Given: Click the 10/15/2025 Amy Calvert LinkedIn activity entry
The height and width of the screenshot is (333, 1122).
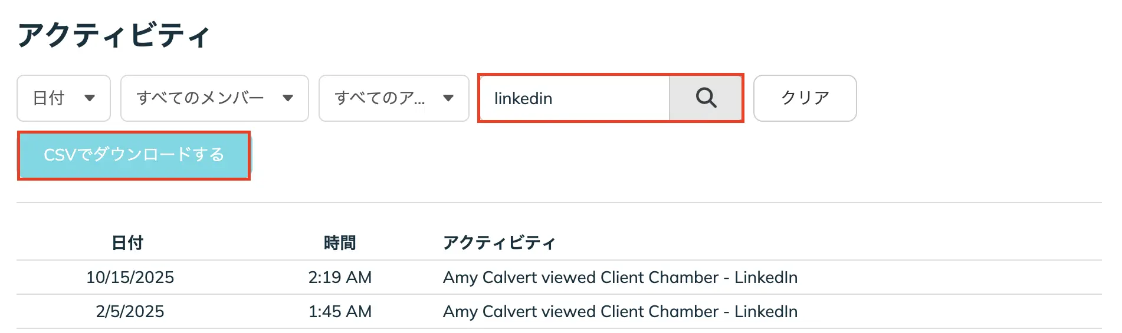Looking at the screenshot, I should [x=620, y=277].
